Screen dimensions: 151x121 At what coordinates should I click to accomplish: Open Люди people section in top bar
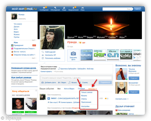[x=64, y=9]
